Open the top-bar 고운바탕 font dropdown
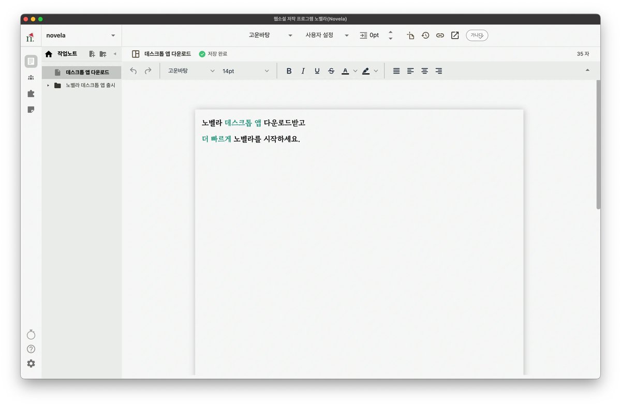The height and width of the screenshot is (406, 621). pyautogui.click(x=271, y=35)
